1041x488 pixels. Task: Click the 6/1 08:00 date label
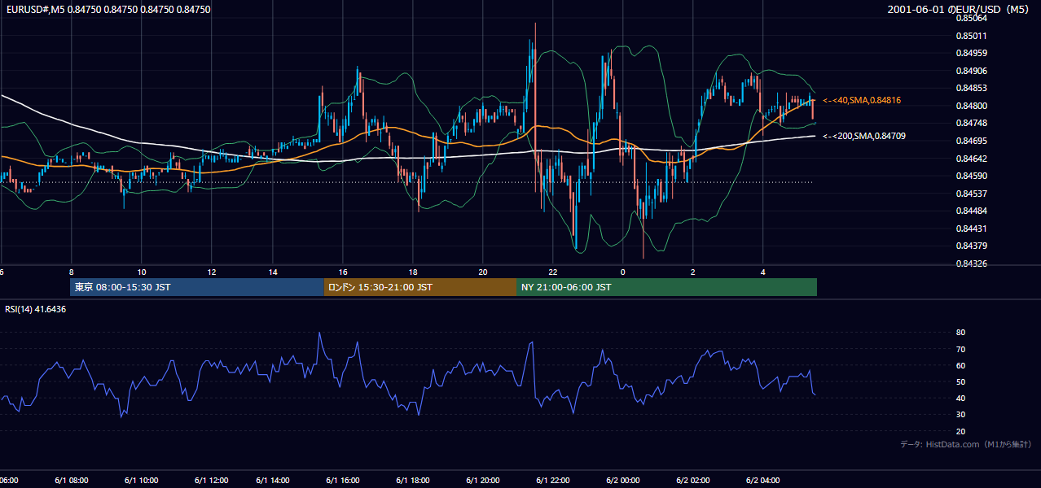pos(72,480)
